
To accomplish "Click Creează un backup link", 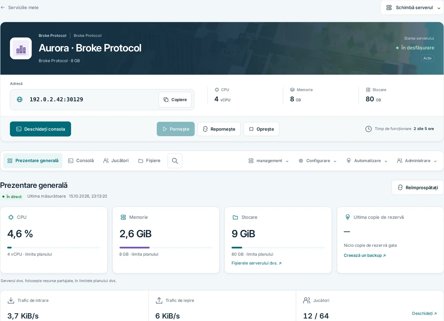I will [x=365, y=255].
